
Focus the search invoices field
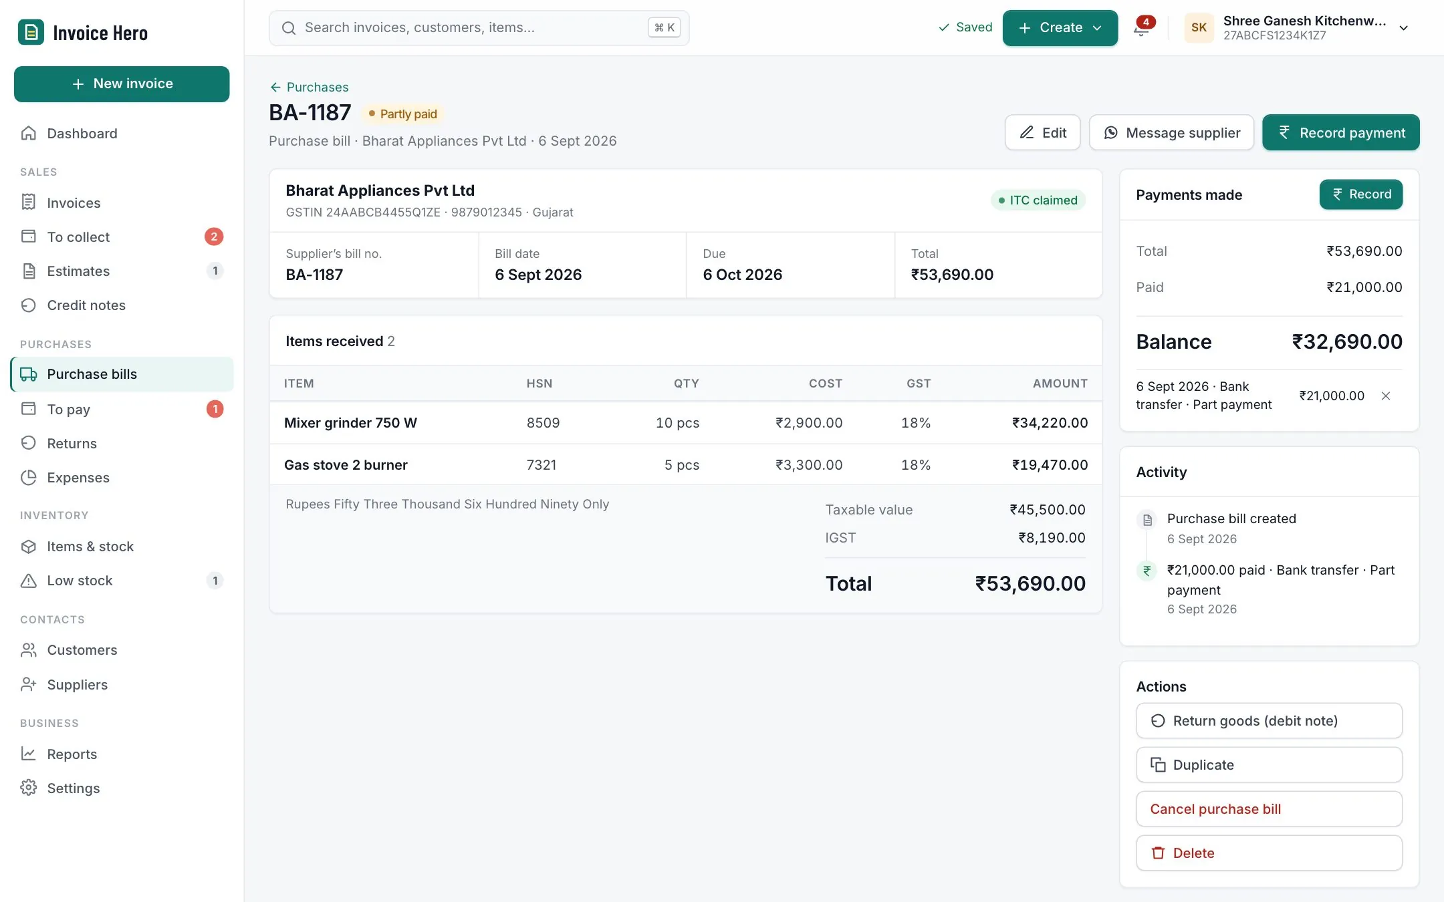click(x=479, y=27)
